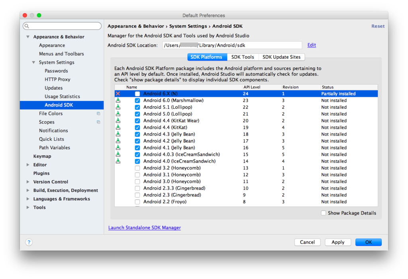Click the download icon for Android 4.0 (IceCreamSandwich)
The height and width of the screenshot is (279, 408).
click(x=118, y=161)
